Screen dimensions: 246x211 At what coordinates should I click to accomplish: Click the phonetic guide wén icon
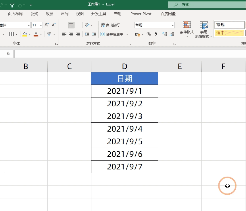49,34
